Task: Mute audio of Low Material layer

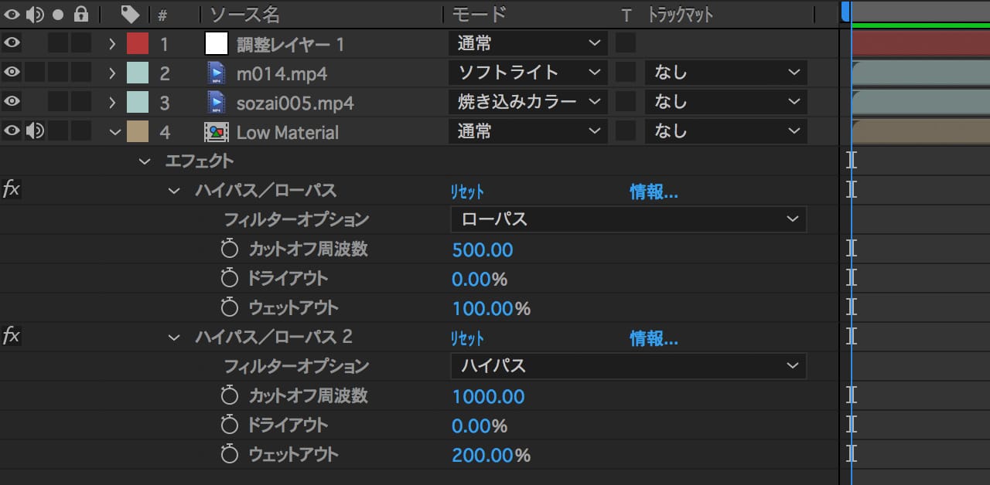Action: [35, 132]
